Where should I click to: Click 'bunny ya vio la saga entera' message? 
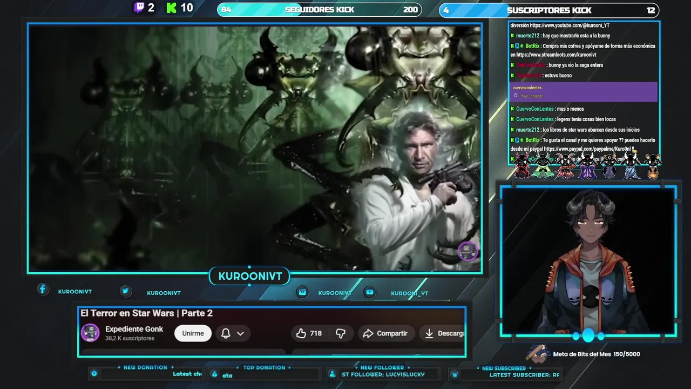575,65
